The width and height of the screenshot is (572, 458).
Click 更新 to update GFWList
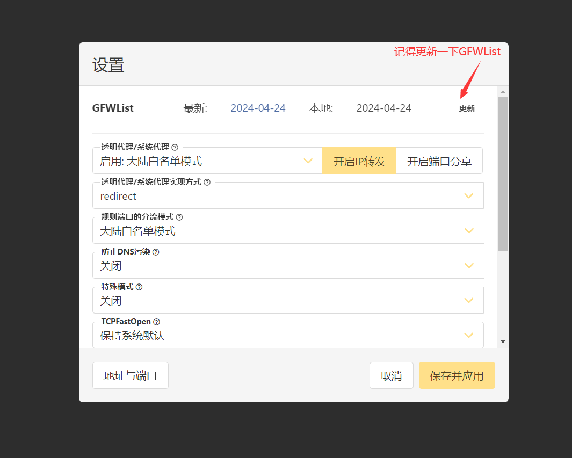[x=467, y=108]
